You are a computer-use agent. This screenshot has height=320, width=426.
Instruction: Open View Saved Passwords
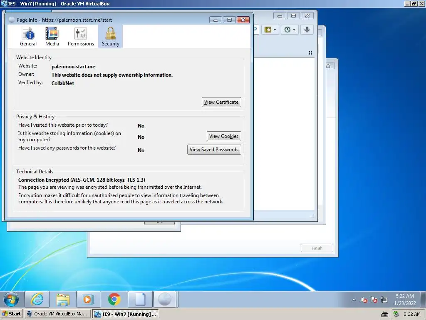214,150
